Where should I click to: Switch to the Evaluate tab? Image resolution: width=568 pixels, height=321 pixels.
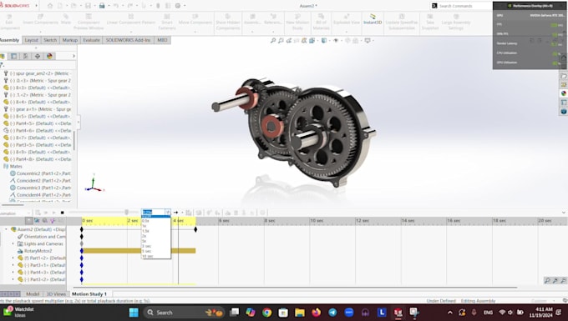[91, 40]
